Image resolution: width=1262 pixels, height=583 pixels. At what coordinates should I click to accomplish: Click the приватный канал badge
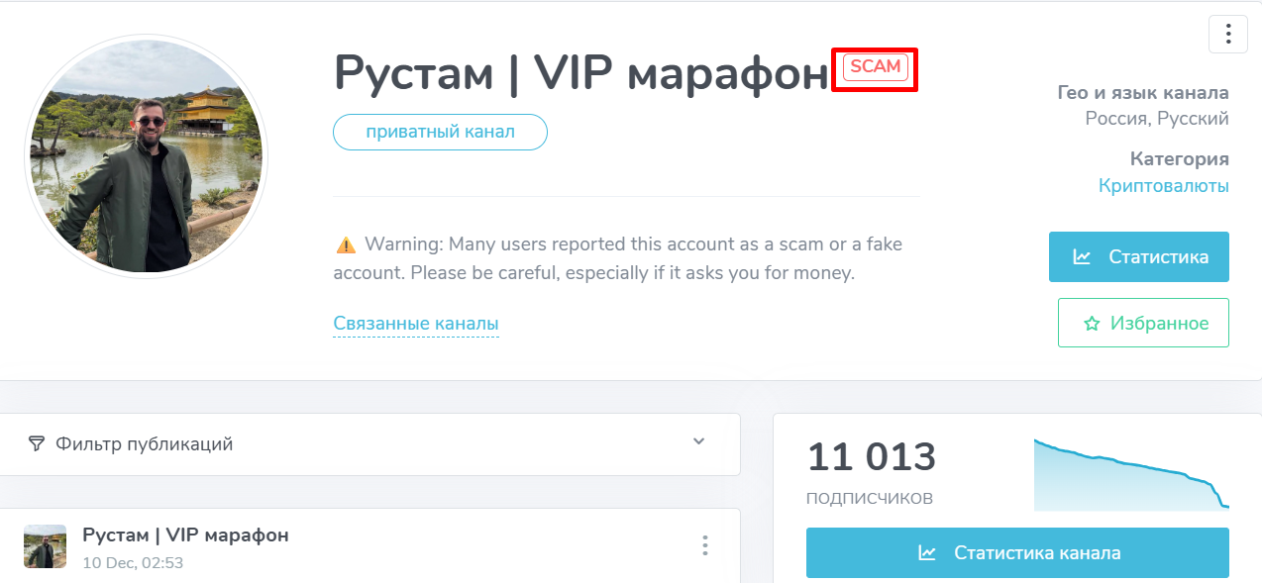click(440, 131)
